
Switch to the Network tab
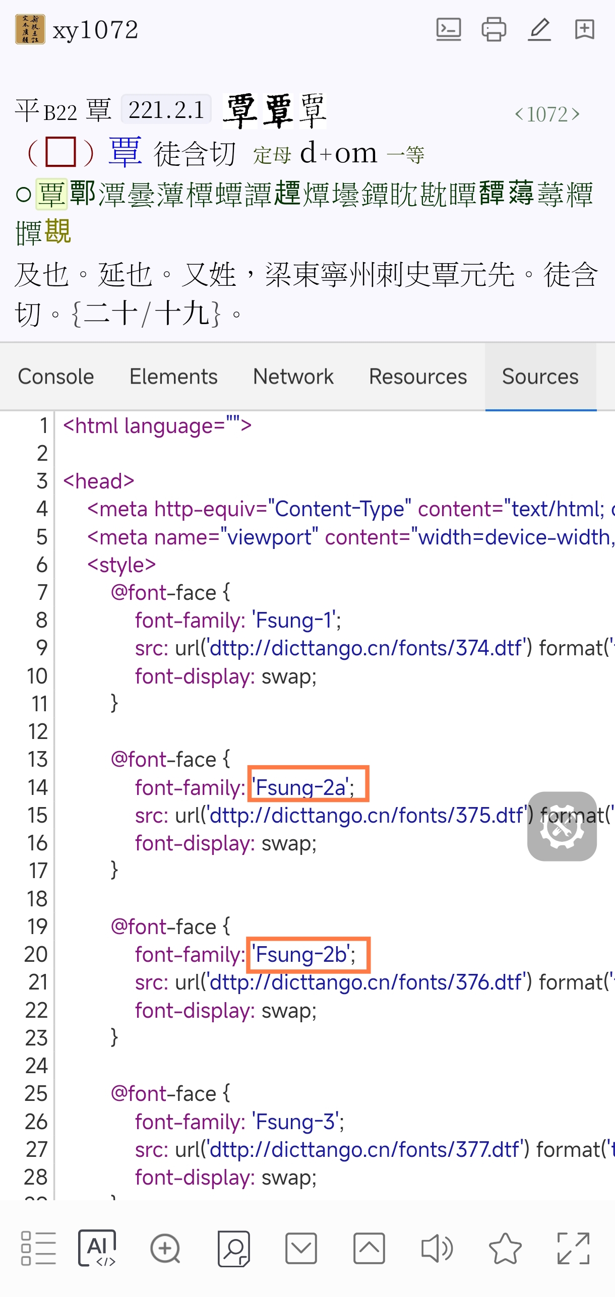point(293,377)
